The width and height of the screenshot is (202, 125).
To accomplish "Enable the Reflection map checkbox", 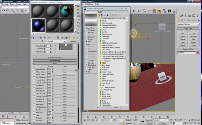I will [34, 118].
